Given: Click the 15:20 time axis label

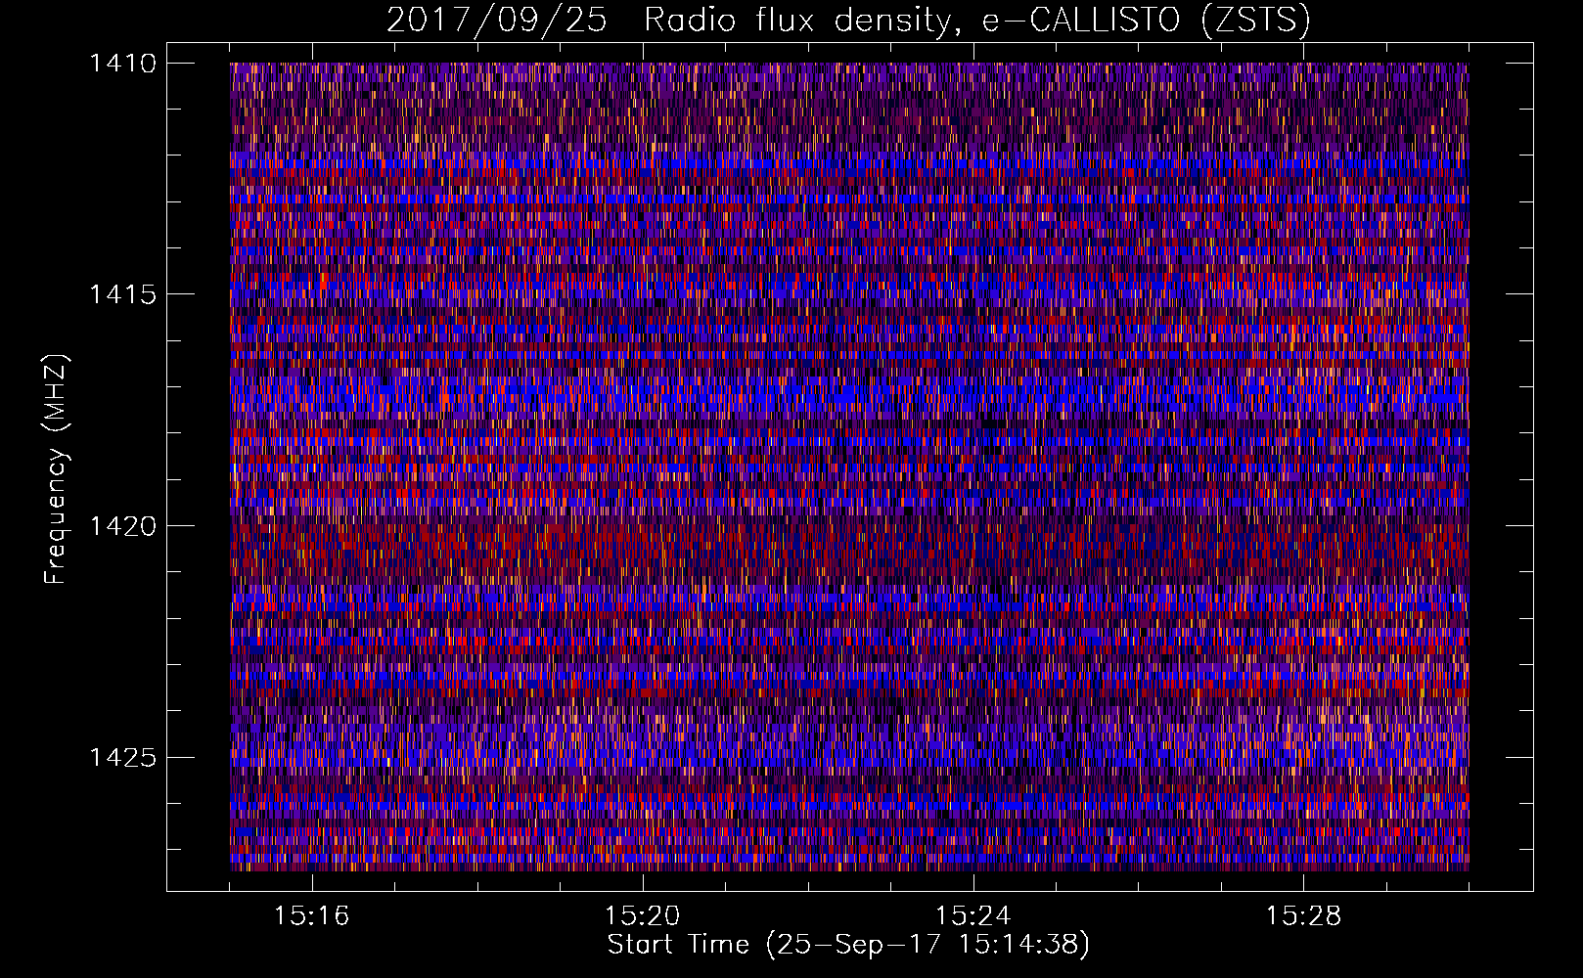Looking at the screenshot, I should [x=643, y=915].
